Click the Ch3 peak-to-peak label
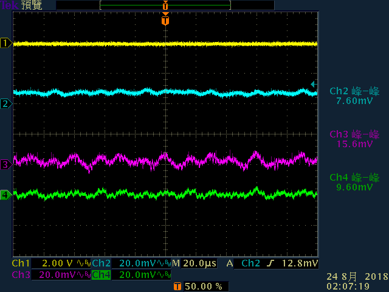389x292 pixels. [x=354, y=134]
